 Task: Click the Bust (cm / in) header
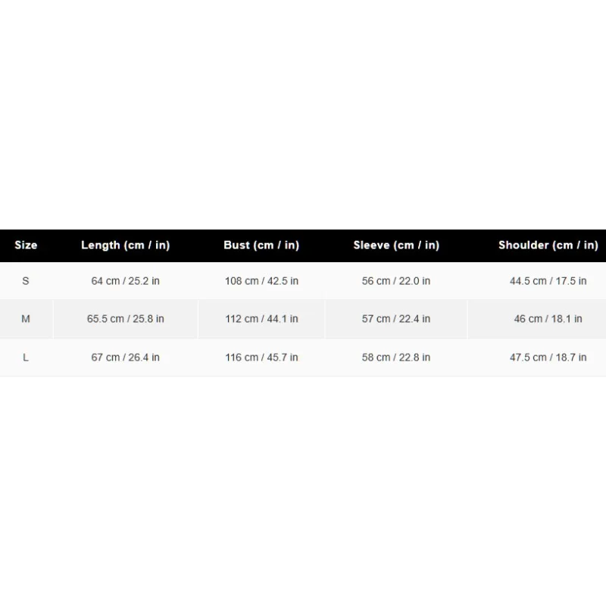[x=261, y=245]
